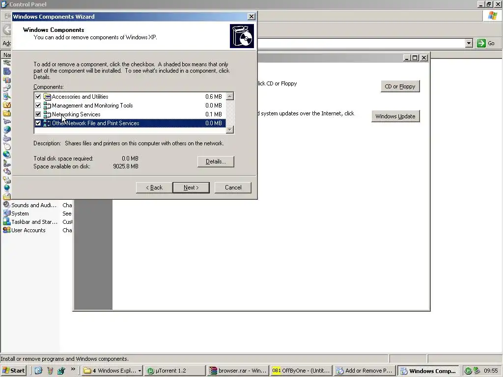Click the Other Network File and Print Services icon
Viewport: 503px width, 377px height.
click(47, 123)
